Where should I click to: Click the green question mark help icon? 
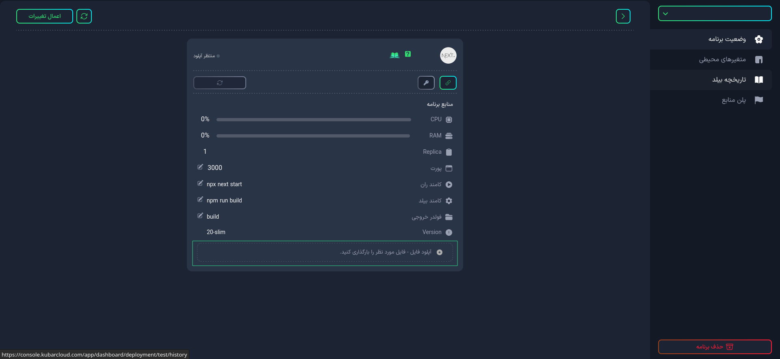[x=408, y=54]
